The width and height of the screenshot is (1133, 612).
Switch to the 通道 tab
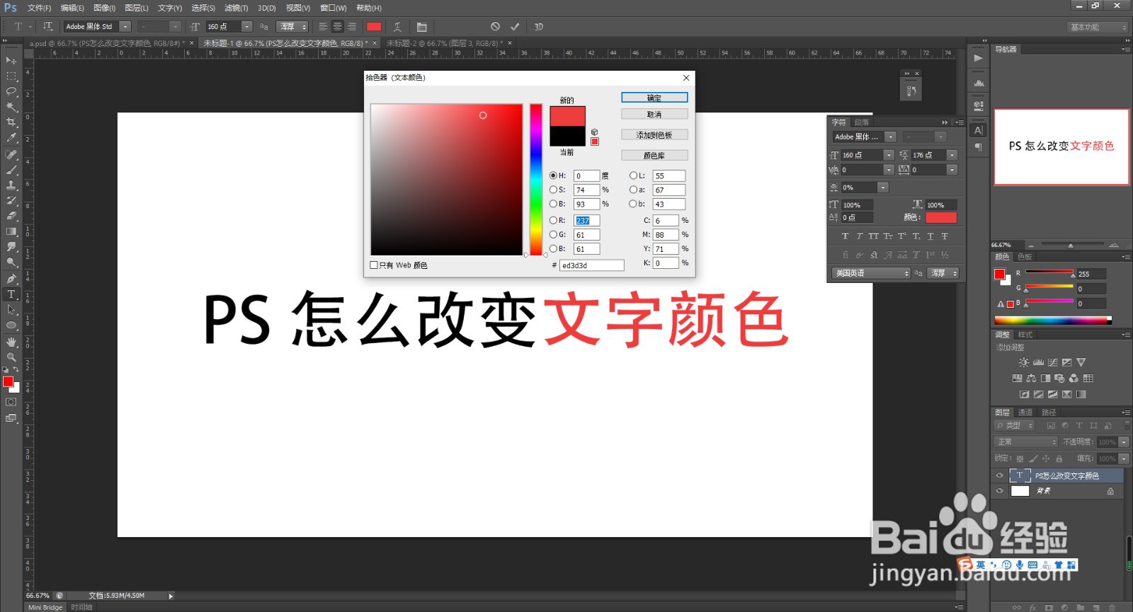pos(1025,412)
